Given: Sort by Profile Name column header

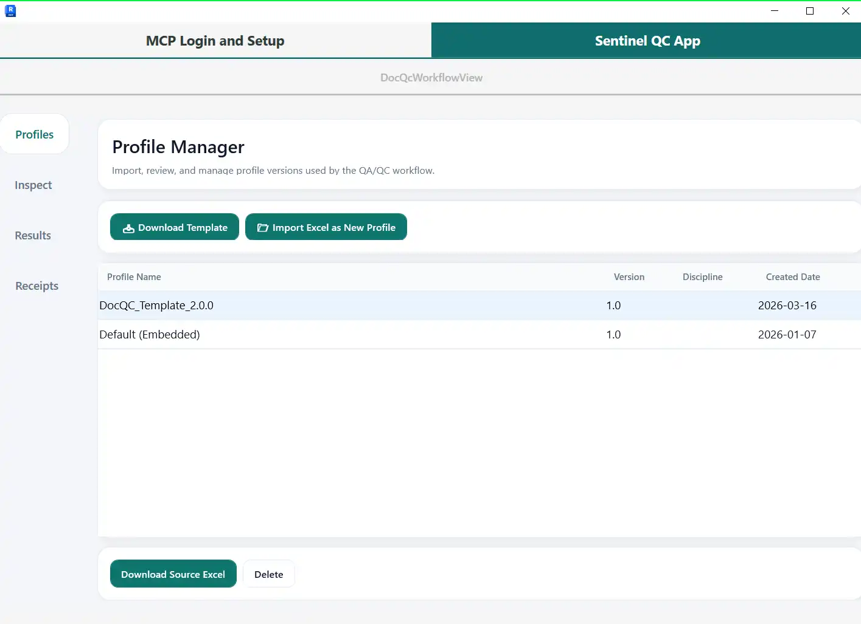Looking at the screenshot, I should pos(134,277).
